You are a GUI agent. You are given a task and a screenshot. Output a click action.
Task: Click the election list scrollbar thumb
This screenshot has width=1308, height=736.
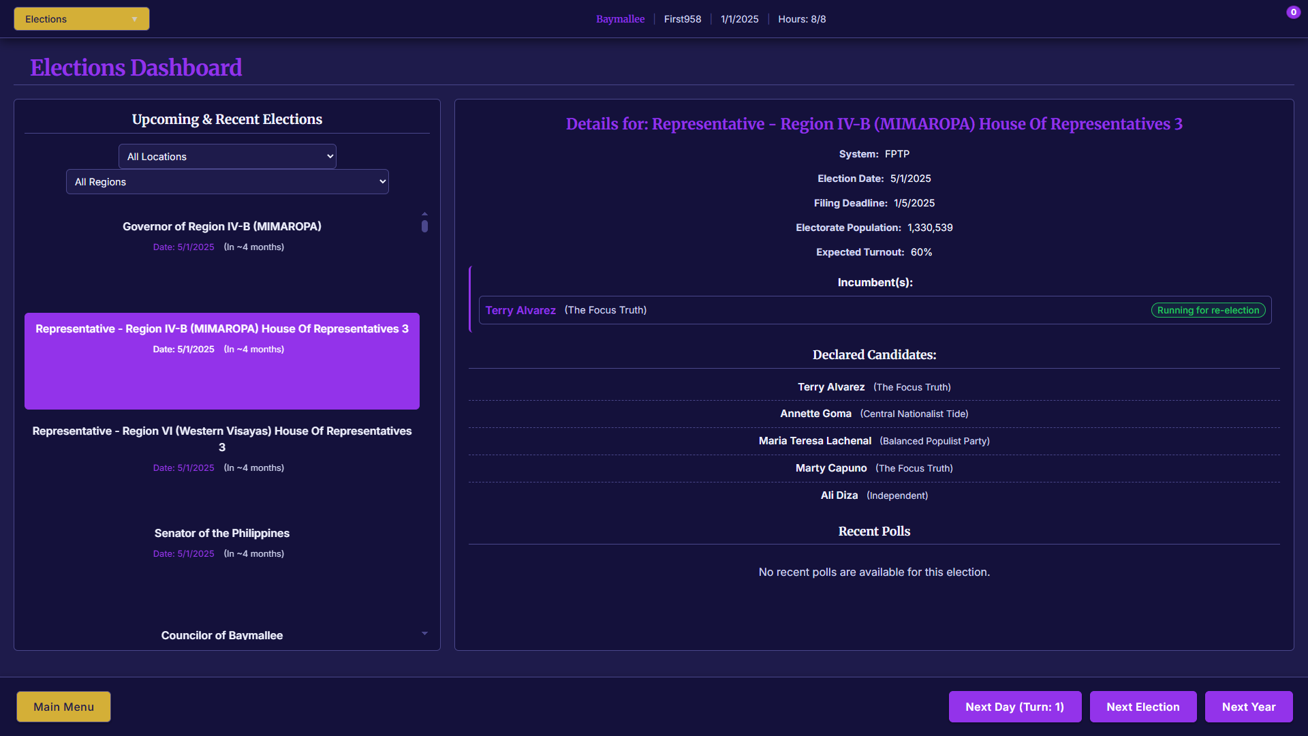coord(424,226)
